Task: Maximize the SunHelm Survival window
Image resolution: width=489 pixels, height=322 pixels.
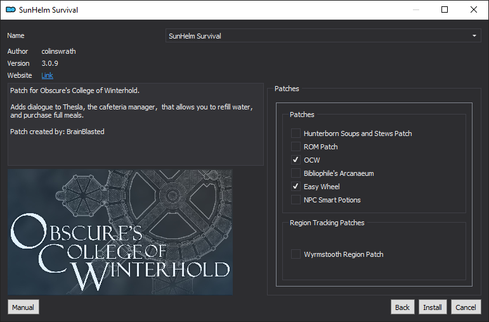Action: (445, 9)
